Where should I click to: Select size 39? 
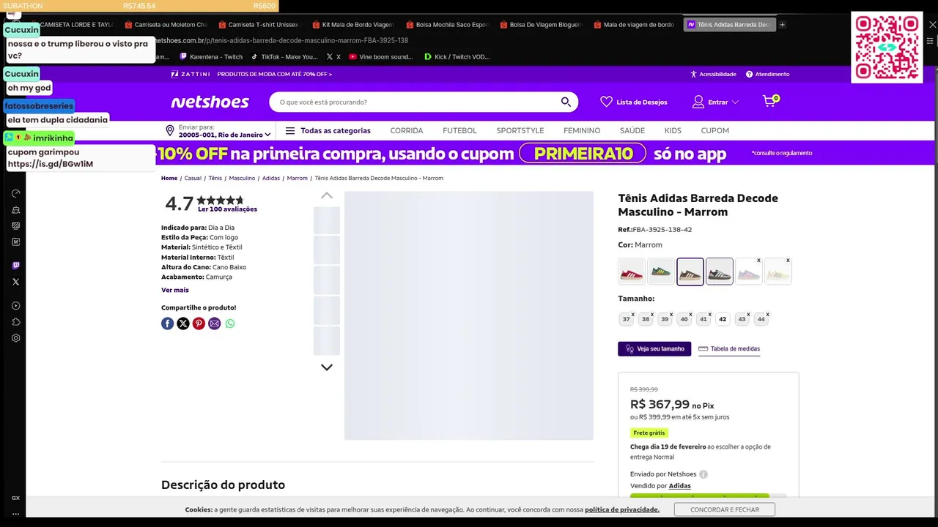coord(665,319)
